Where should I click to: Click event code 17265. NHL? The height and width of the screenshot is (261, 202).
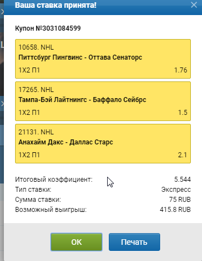coord(36,90)
